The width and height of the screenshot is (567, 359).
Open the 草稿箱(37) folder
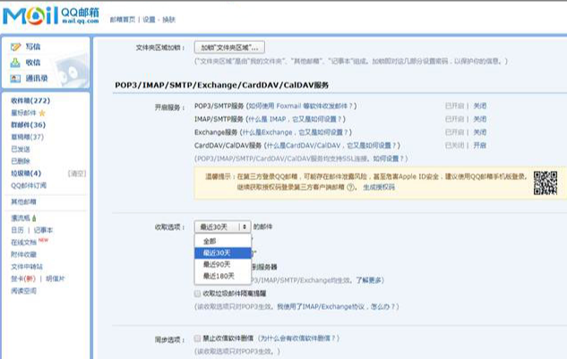[x=28, y=137]
